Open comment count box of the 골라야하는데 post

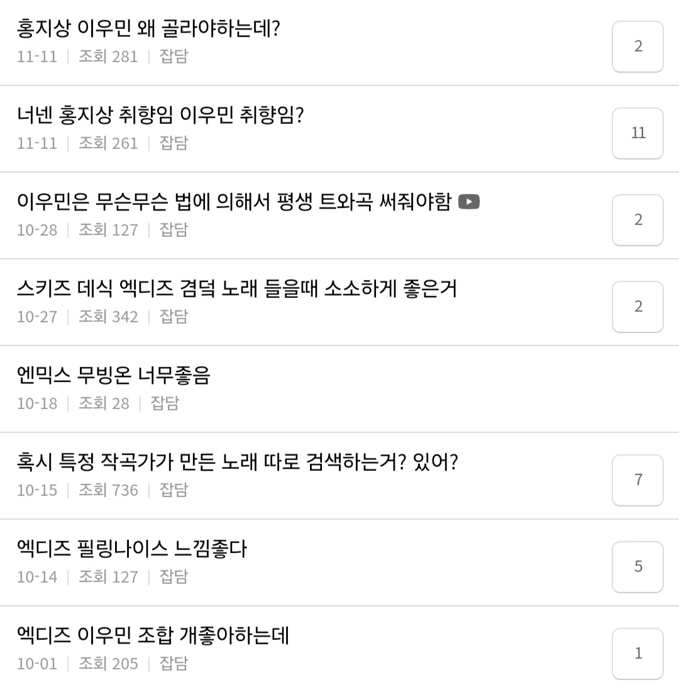click(638, 47)
